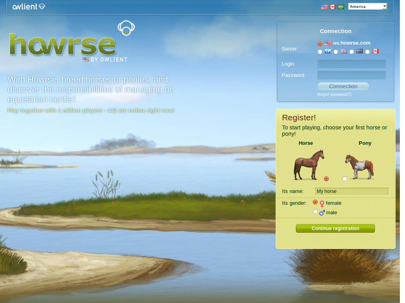
Task: Click the small US flag beside BY OWLIENT
Action: [86, 60]
